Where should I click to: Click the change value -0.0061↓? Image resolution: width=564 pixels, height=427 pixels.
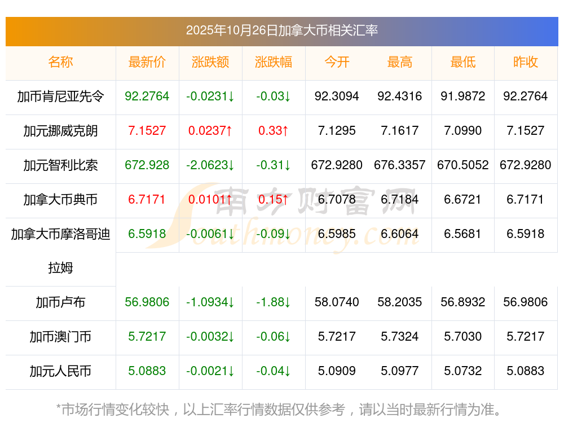coord(210,234)
